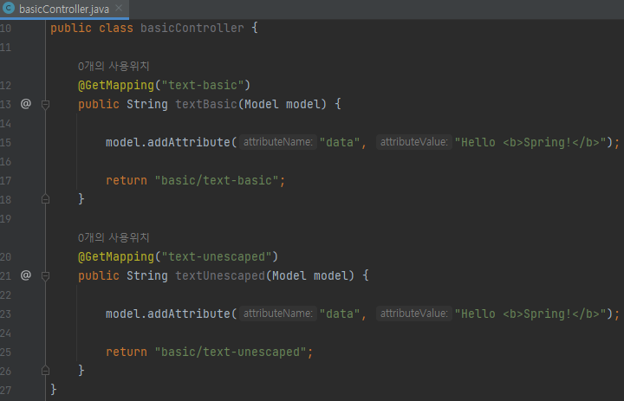Click the closing brace of the class on line 27
This screenshot has height=401, width=624.
(x=54, y=389)
